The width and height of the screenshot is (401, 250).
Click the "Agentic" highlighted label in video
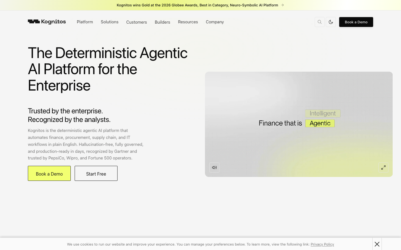(320, 123)
